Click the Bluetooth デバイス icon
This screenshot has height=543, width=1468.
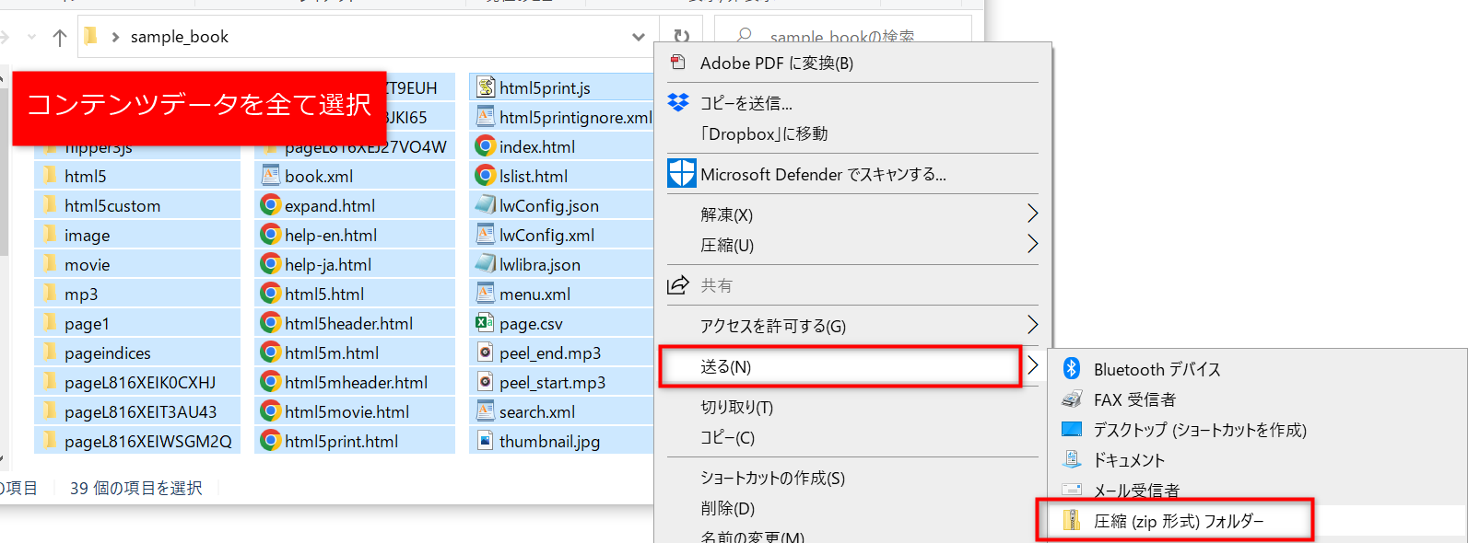click(1072, 369)
